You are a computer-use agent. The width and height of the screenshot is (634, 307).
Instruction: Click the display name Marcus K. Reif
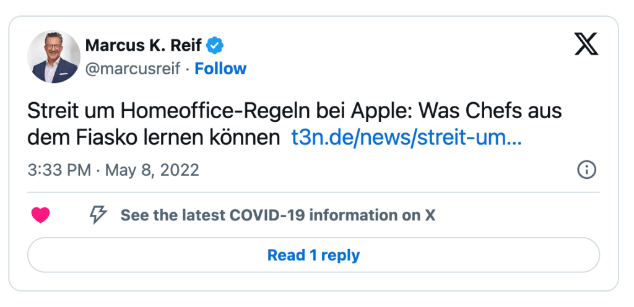tap(143, 45)
